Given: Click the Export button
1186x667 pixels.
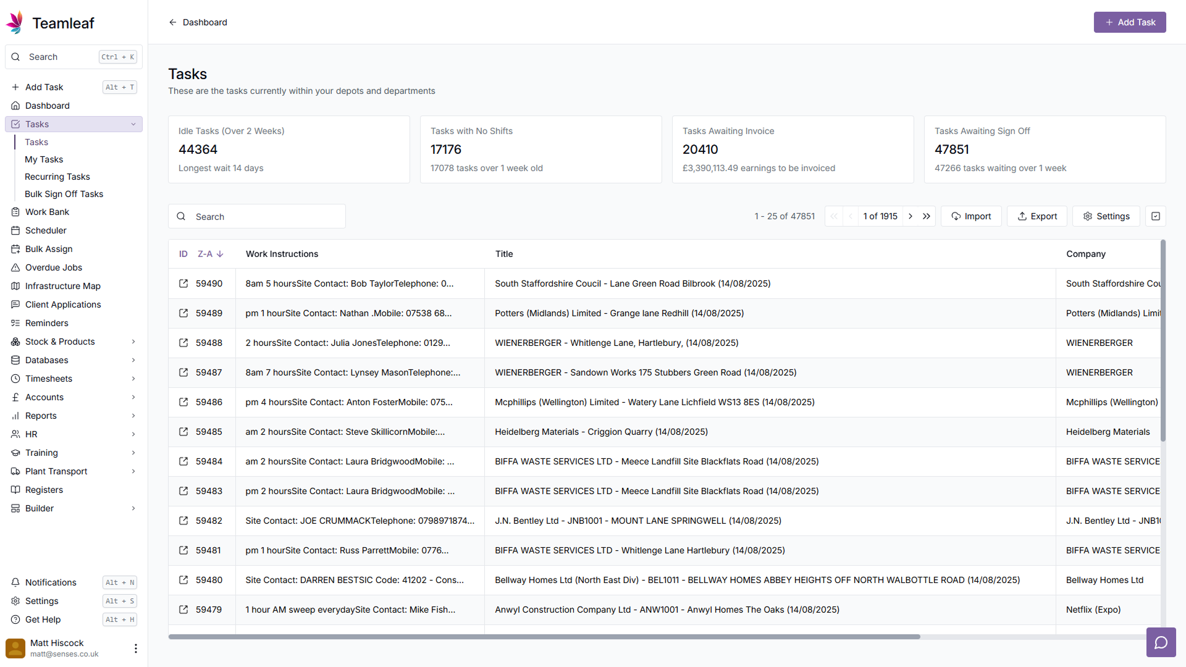Looking at the screenshot, I should tap(1037, 216).
